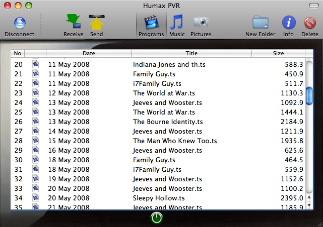The width and height of the screenshot is (323, 227).
Task: Click the Disconnect eject icon
Action: 20,23
